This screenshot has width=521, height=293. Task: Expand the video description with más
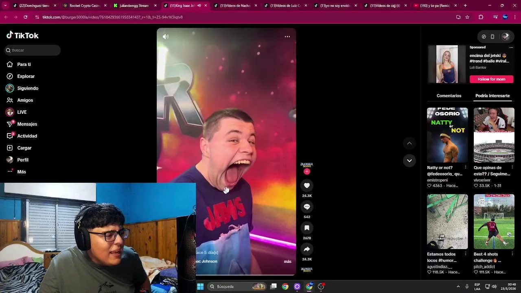(x=287, y=262)
